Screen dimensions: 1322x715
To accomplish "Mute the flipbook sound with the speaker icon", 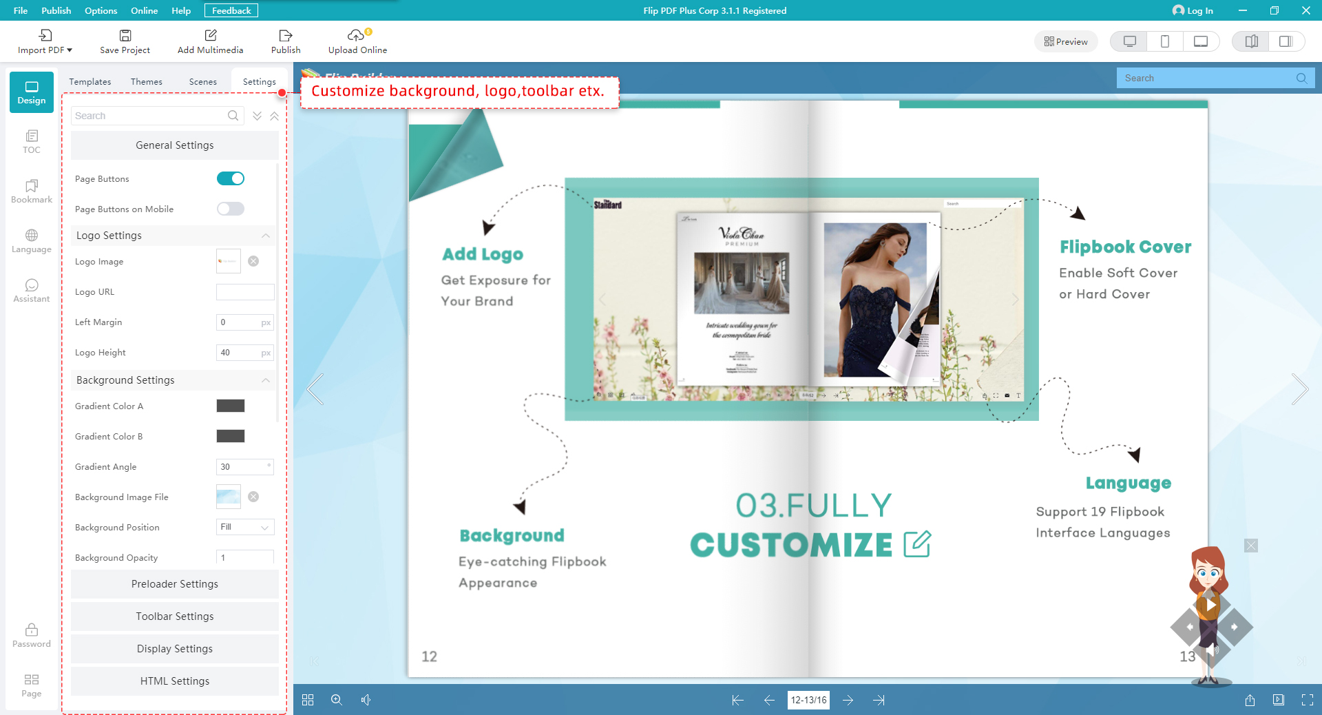I will 366,700.
